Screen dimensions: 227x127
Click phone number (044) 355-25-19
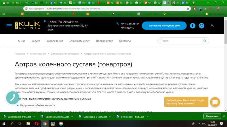pyautogui.click(x=130, y=24)
